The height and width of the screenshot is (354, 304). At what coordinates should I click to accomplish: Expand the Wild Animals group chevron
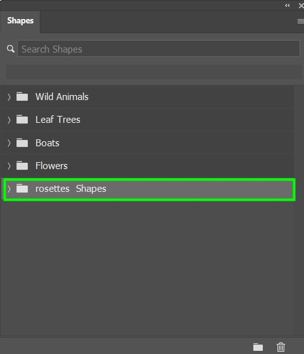(x=9, y=97)
